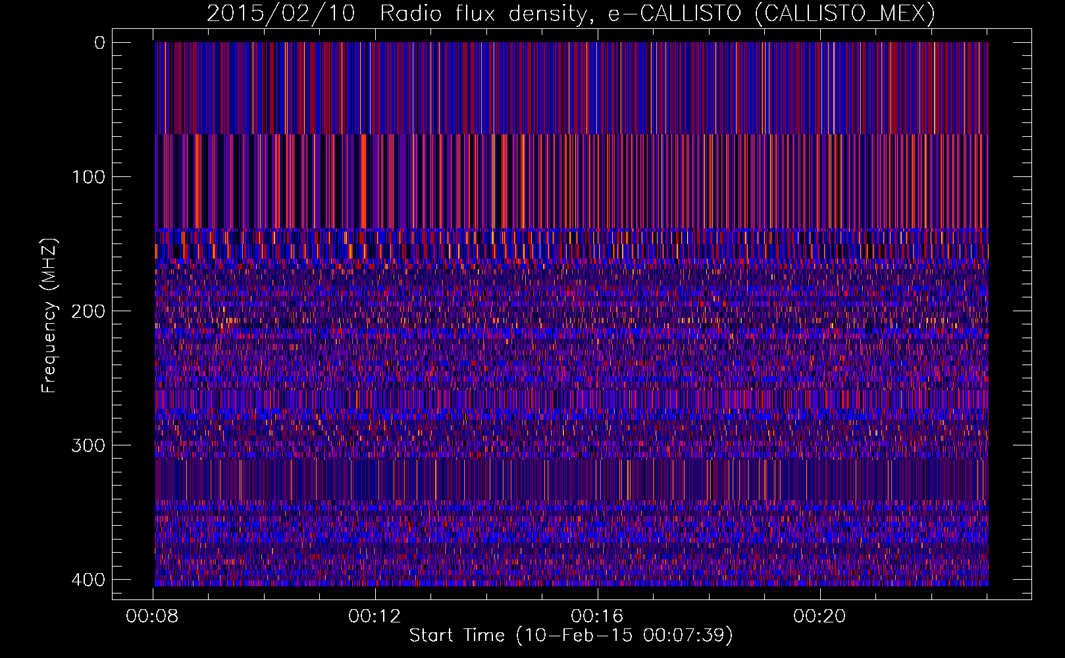Click the y-axis tick label '400'
Screen dimensions: 1065x658
tap(88, 580)
